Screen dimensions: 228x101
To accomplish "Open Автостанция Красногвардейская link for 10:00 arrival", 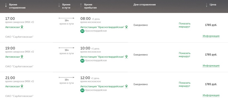I will 102,57.
